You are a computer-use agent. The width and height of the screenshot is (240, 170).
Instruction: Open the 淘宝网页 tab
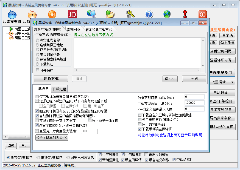[74, 30]
